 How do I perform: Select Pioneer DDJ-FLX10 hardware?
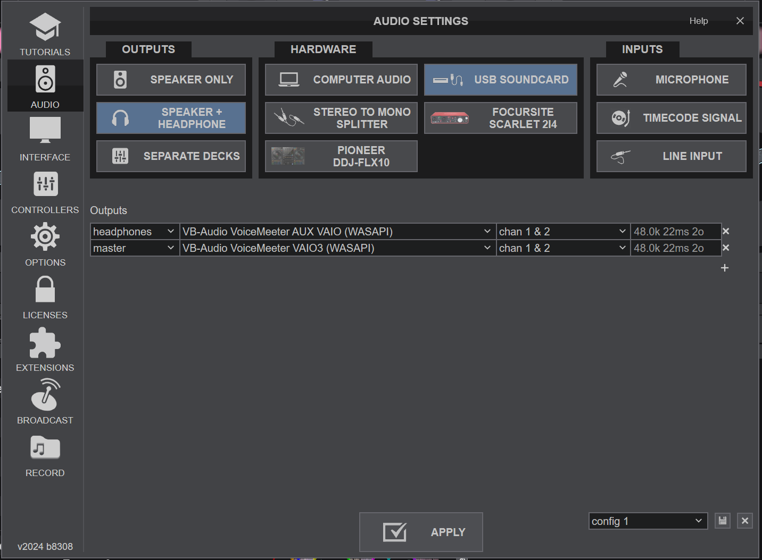(341, 156)
